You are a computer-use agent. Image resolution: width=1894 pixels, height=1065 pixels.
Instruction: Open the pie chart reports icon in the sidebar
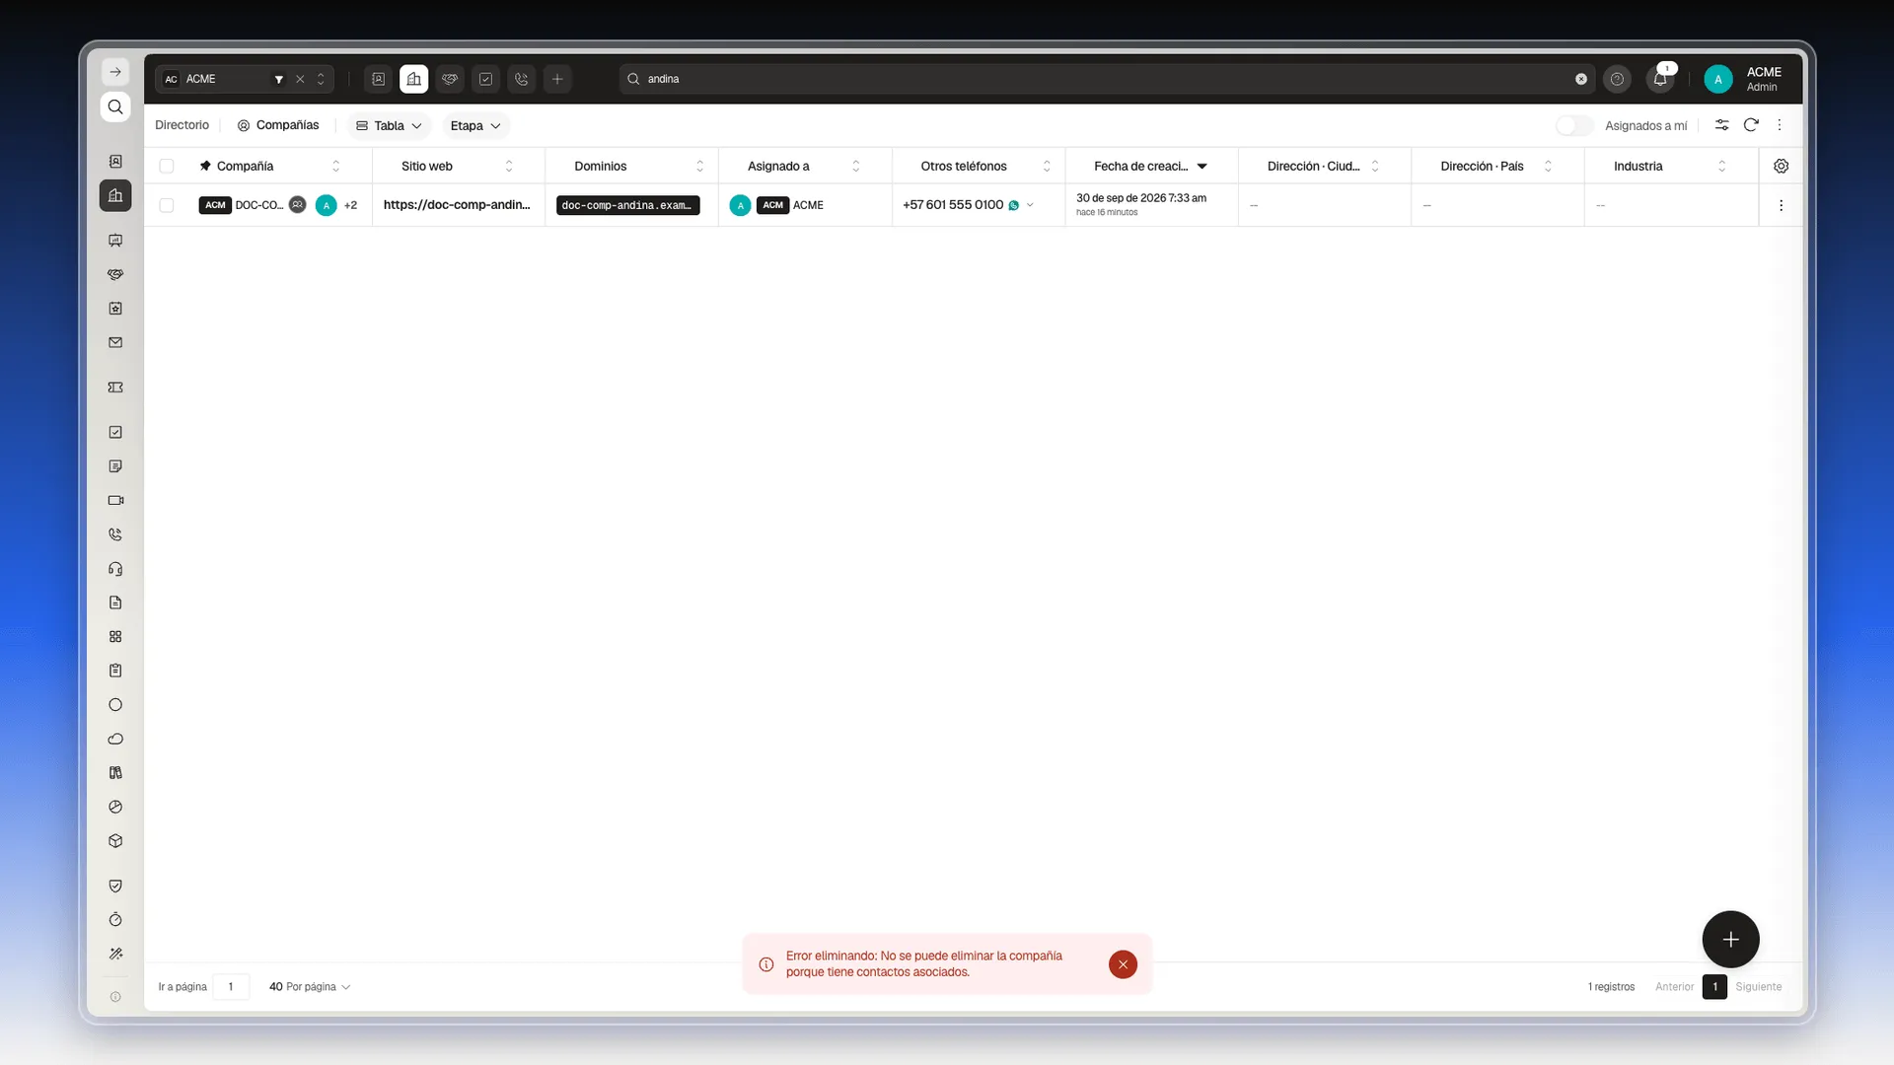115,807
